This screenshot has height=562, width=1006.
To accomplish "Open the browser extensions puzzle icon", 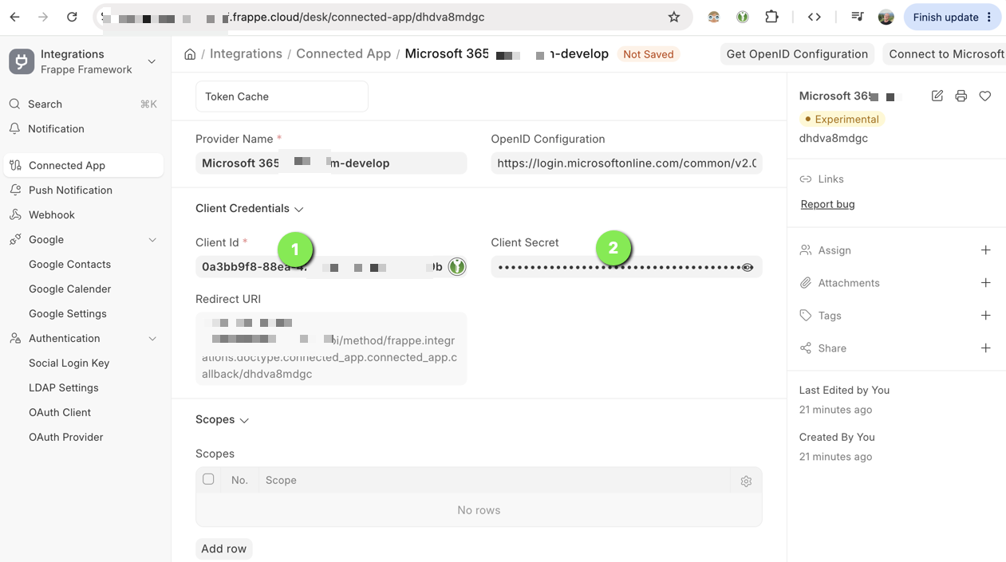I will 771,17.
